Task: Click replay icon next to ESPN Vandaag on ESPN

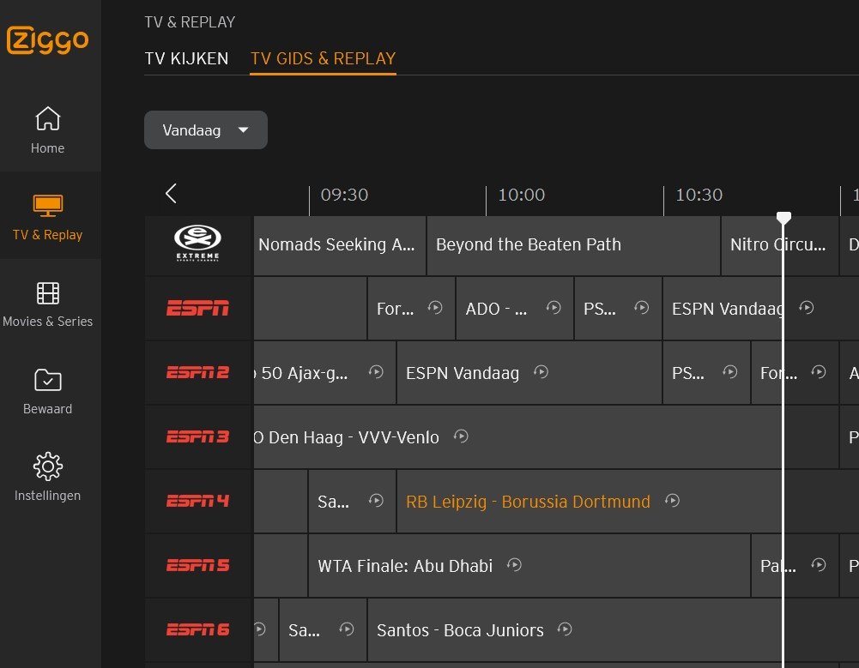Action: point(806,308)
